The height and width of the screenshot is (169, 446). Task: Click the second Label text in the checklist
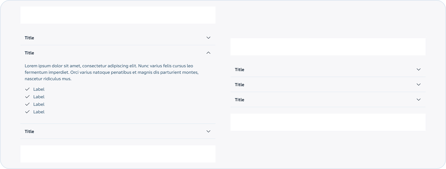pos(39,97)
